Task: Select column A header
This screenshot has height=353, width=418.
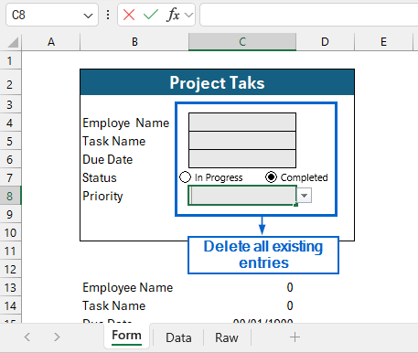Action: tap(51, 42)
